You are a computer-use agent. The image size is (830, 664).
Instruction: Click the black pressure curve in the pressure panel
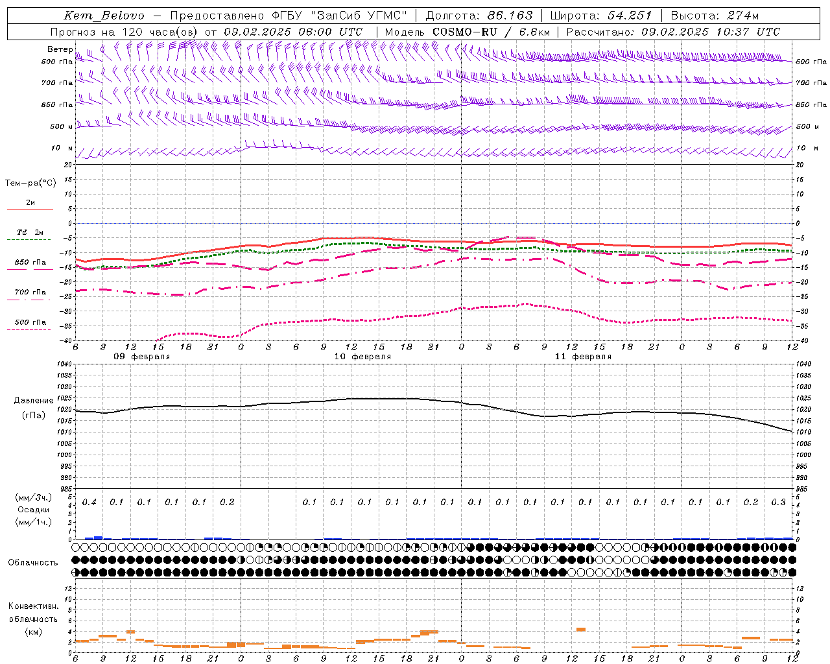[433, 400]
